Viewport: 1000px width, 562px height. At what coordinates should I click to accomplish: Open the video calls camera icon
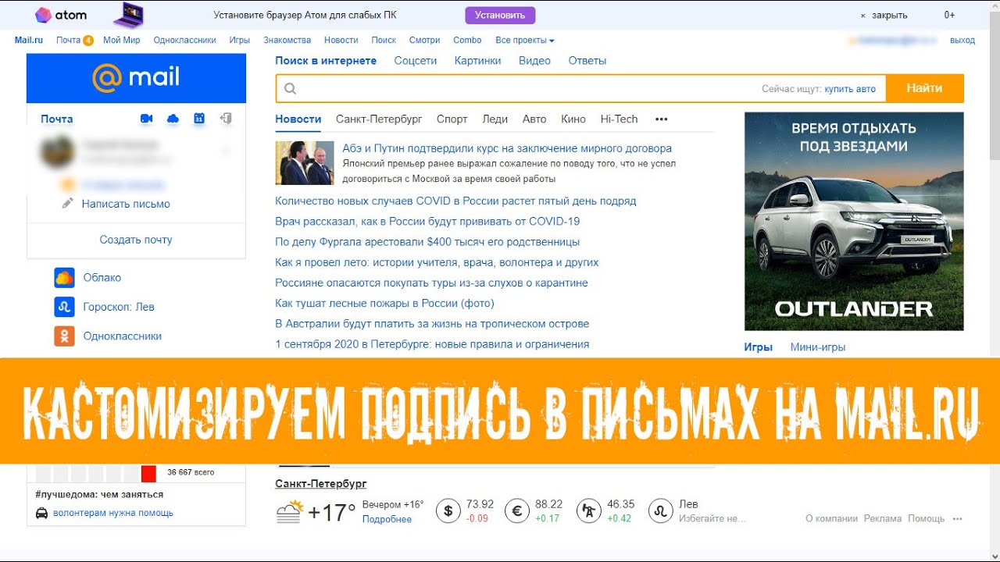coord(146,119)
